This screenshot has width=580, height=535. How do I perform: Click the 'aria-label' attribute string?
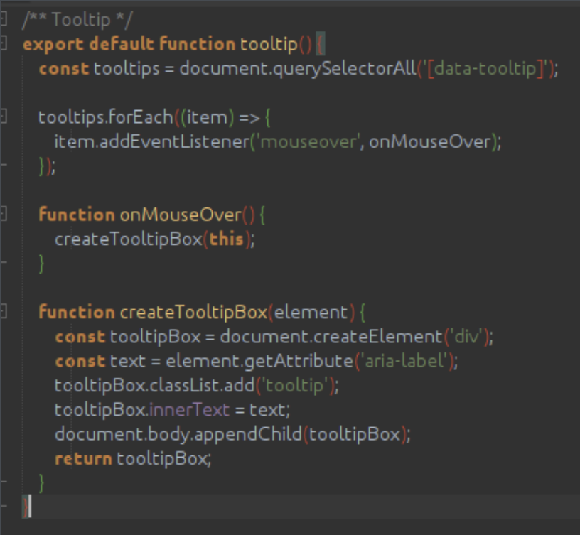(x=405, y=361)
